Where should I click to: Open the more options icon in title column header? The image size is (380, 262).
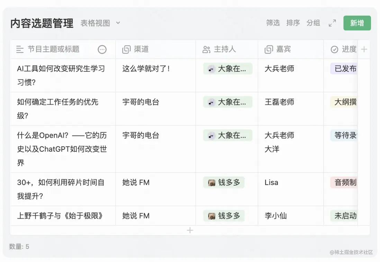tap(102, 49)
